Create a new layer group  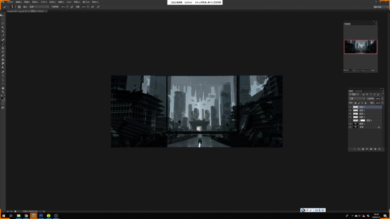click(x=371, y=149)
